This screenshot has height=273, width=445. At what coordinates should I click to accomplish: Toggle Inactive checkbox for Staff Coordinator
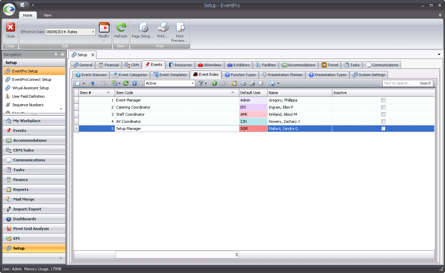[383, 114]
